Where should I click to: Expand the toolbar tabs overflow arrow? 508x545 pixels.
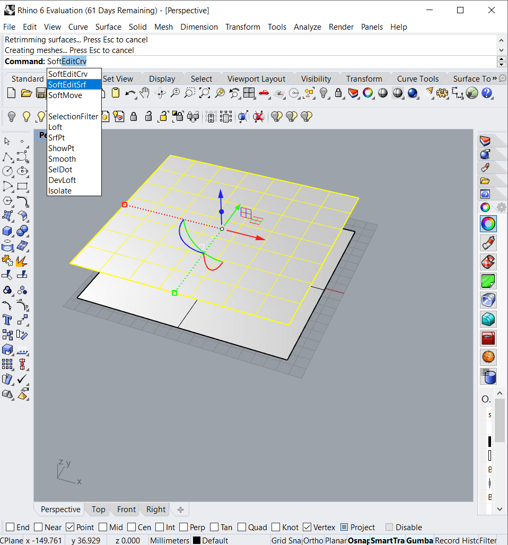494,78
